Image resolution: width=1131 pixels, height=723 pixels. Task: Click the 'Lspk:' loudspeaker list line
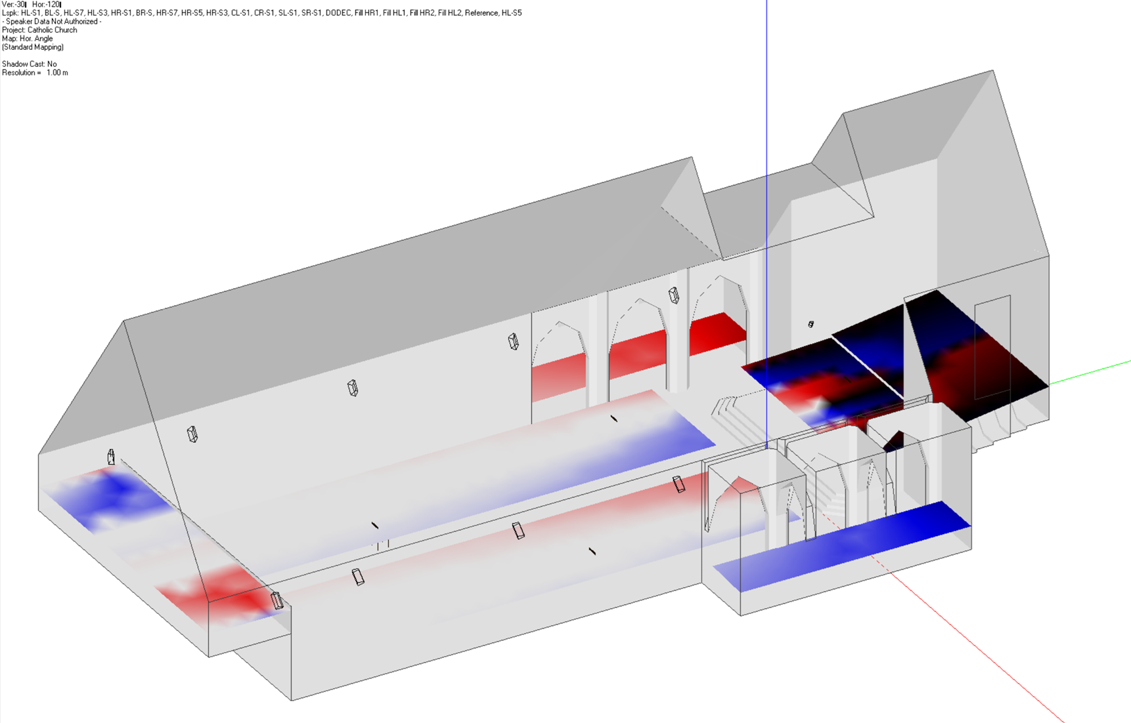click(262, 13)
